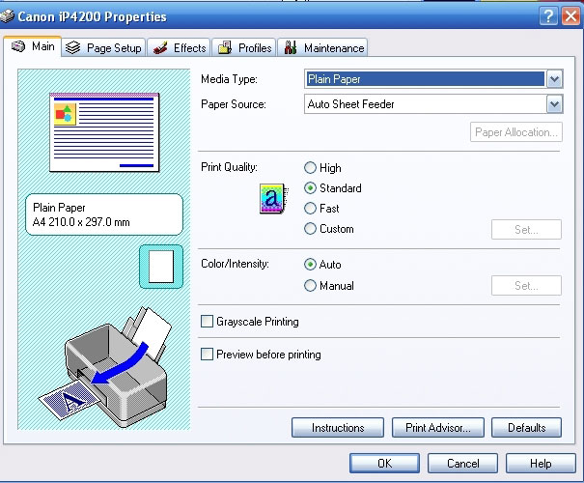The width and height of the screenshot is (584, 483).
Task: Click the printer icon in the title bar
Action: click(x=7, y=16)
